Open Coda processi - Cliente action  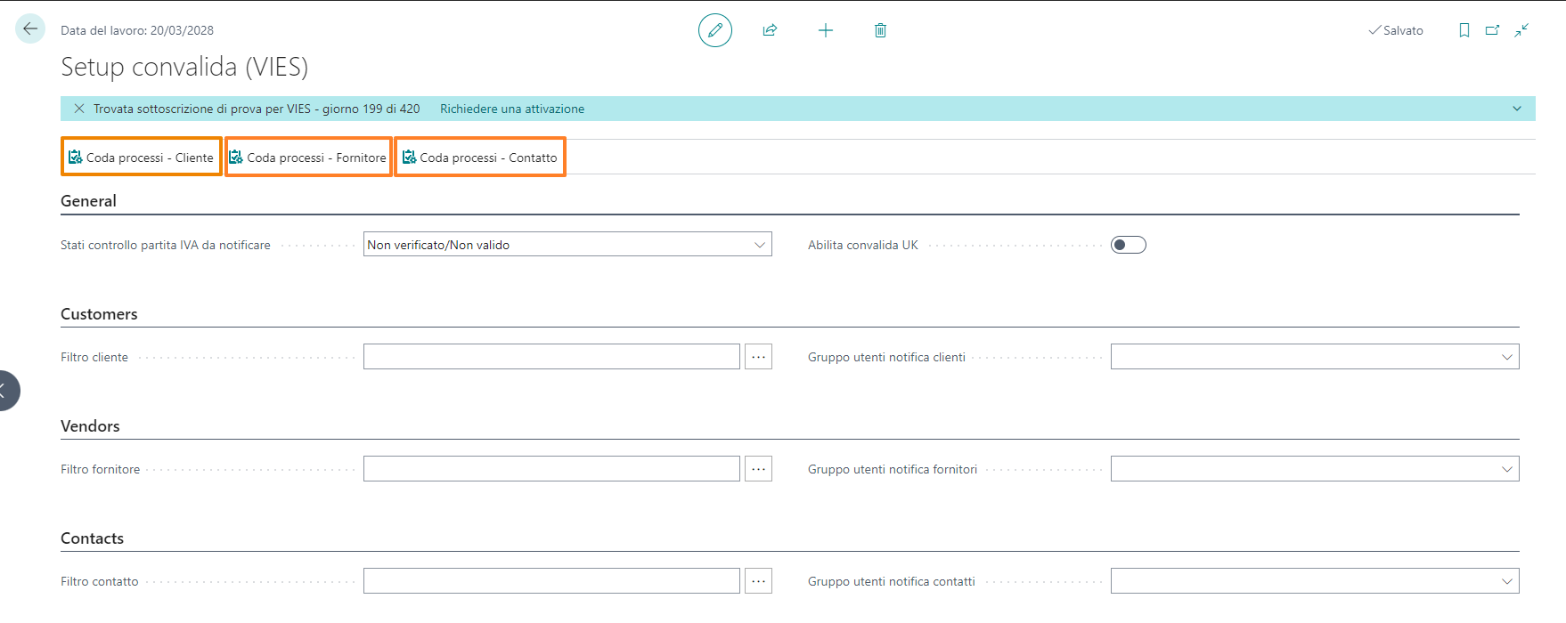click(x=142, y=158)
